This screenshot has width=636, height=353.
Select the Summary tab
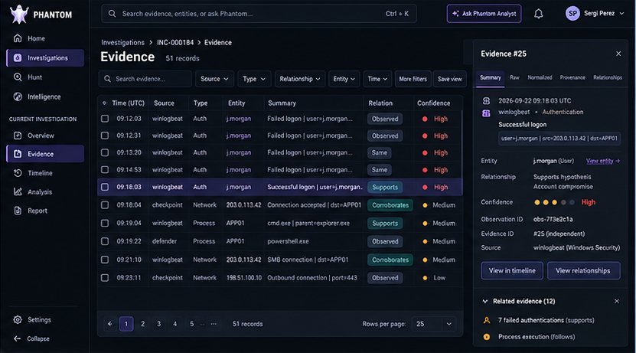(491, 77)
